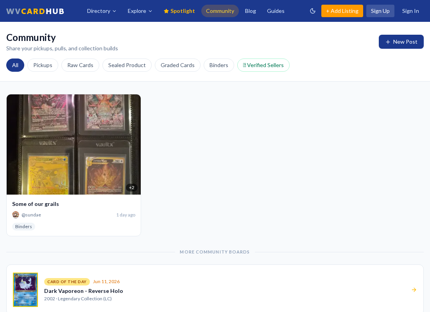The height and width of the screenshot is (312, 430).
Task: Open the Guides page
Action: pos(276,11)
